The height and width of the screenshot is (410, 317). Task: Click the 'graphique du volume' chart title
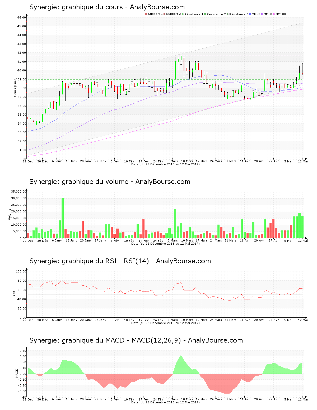[x=110, y=182]
